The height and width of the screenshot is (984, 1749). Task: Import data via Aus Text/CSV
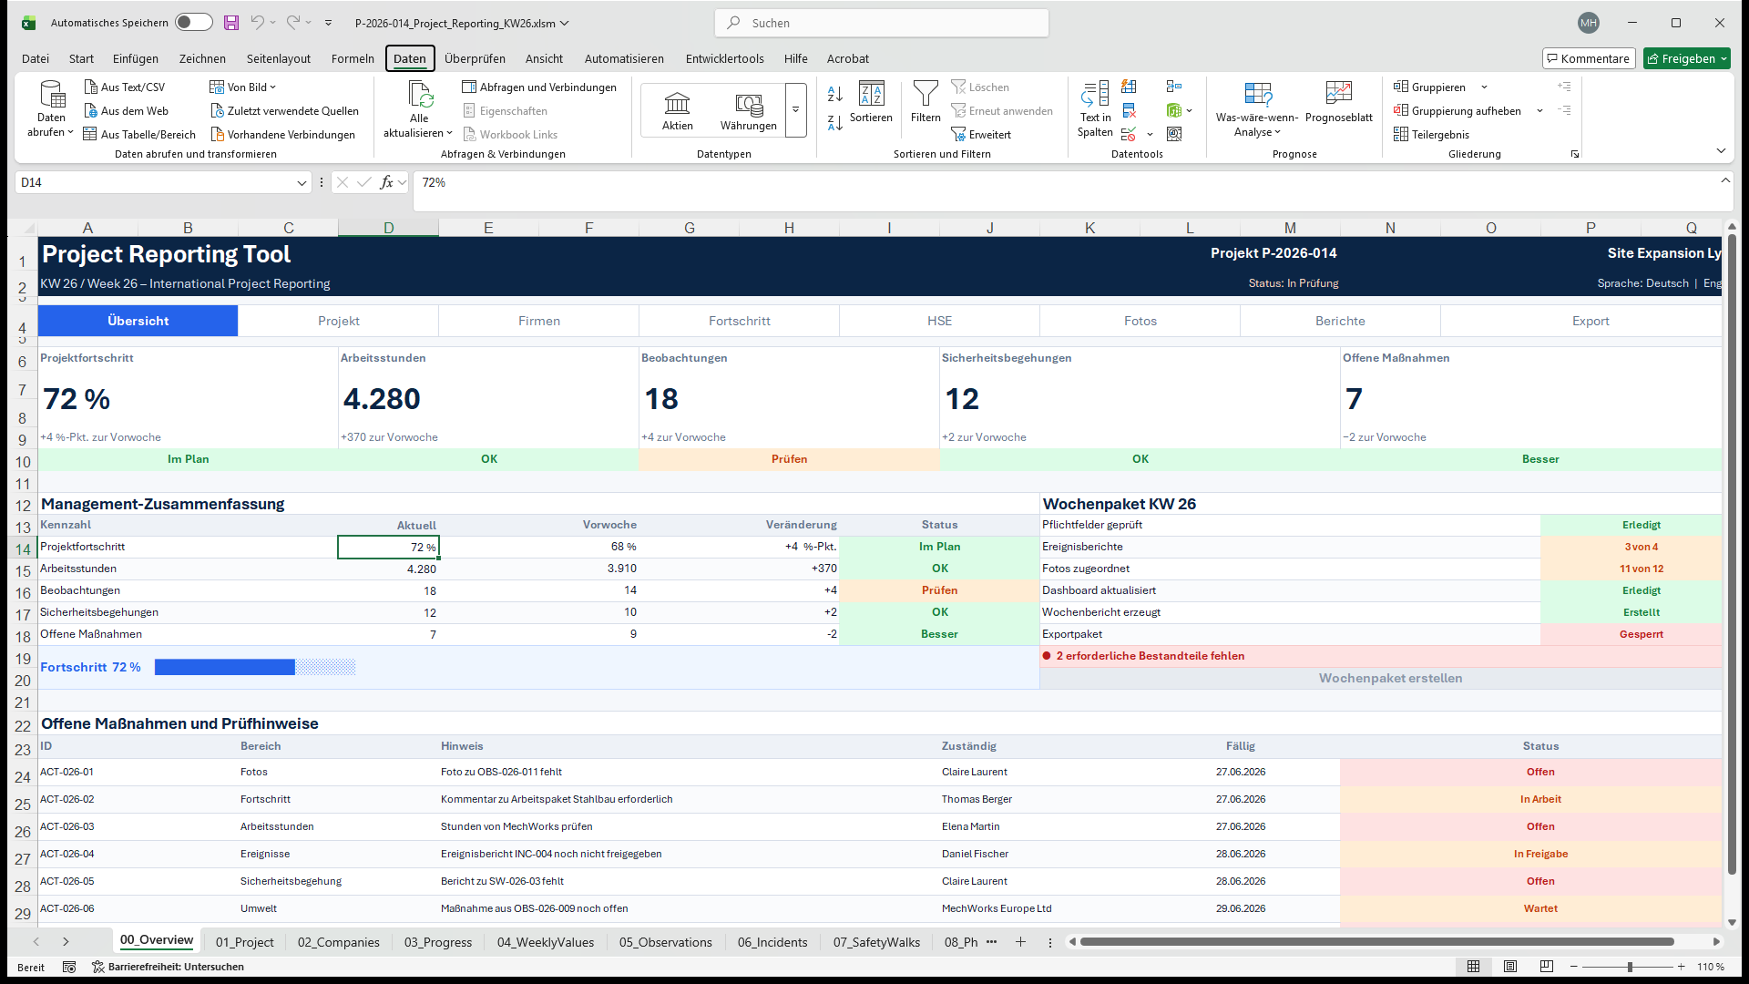click(125, 87)
